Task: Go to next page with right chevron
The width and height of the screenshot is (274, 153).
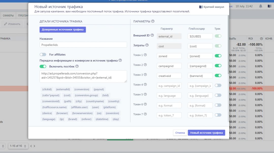Action: pyautogui.click(x=34, y=146)
